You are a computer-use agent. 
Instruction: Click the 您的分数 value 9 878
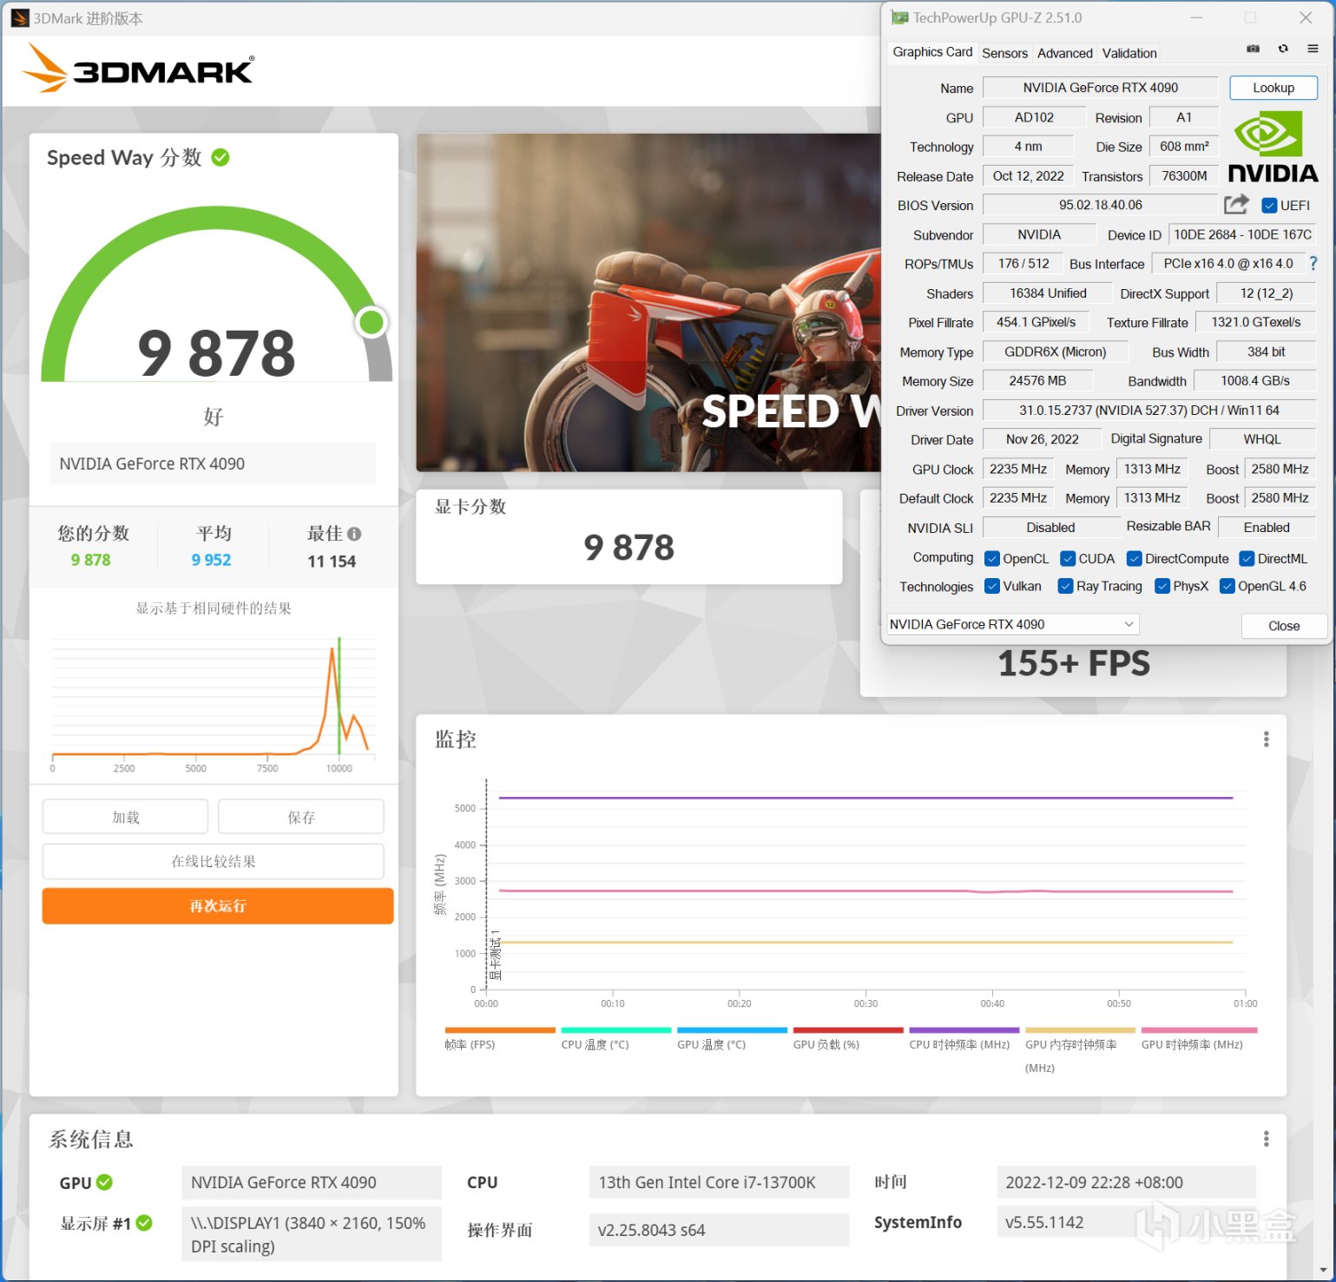point(91,560)
